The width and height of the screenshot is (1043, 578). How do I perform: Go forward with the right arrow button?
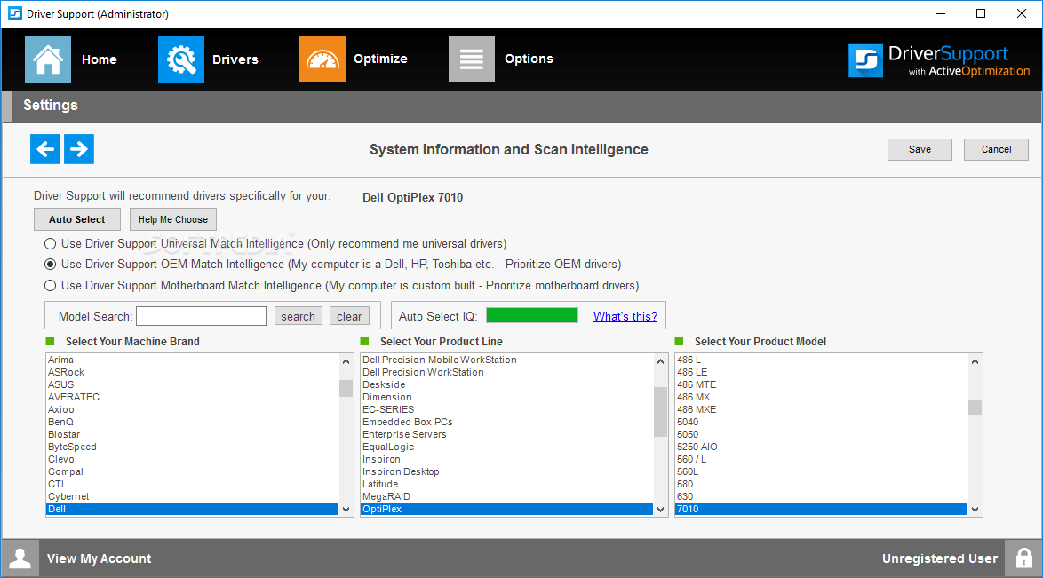[x=78, y=149]
